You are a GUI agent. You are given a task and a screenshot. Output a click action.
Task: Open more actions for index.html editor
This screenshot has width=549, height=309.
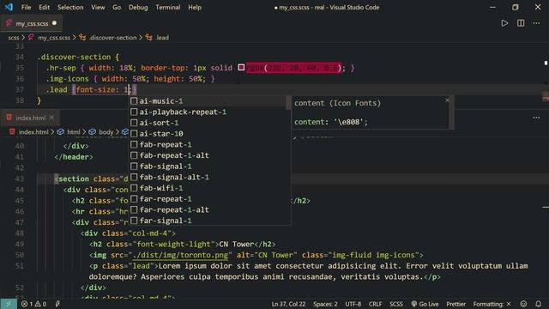[x=536, y=118]
